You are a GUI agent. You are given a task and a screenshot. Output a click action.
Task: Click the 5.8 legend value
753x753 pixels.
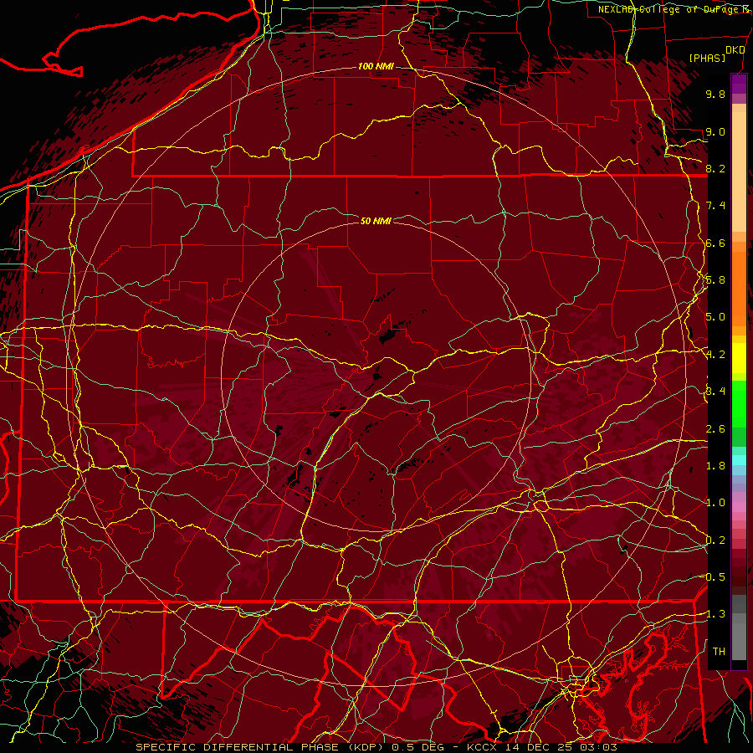coord(715,280)
